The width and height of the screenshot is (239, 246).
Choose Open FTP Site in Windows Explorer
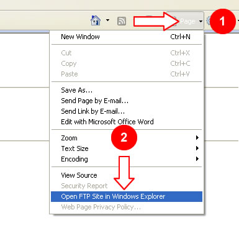(127, 196)
